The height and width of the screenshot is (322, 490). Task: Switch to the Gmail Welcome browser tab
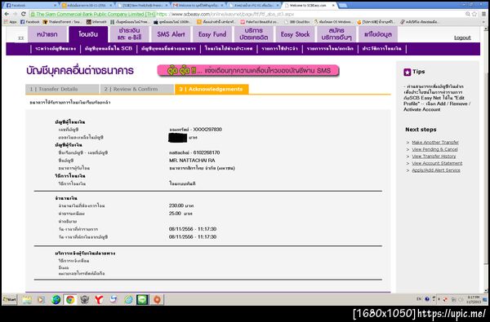(198, 6)
